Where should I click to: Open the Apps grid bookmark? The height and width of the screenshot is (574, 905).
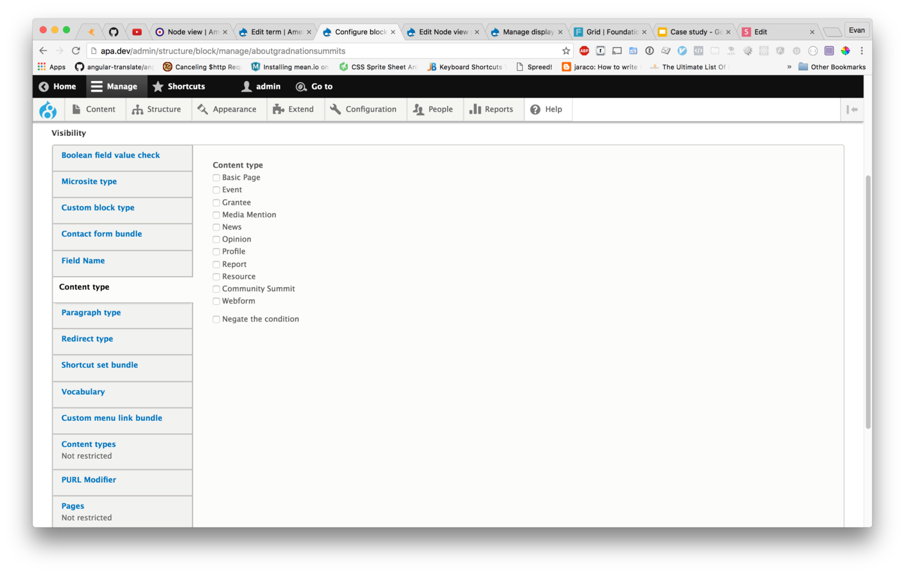coord(52,66)
